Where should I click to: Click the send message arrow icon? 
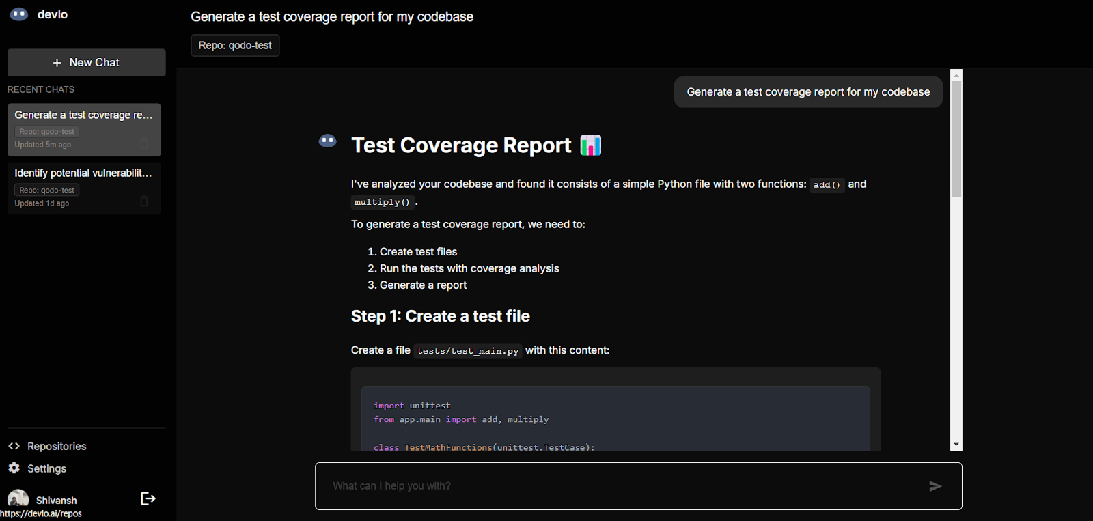(935, 486)
